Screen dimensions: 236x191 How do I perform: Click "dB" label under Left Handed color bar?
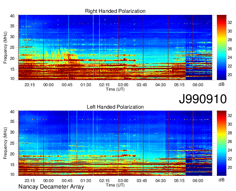coord(221,180)
